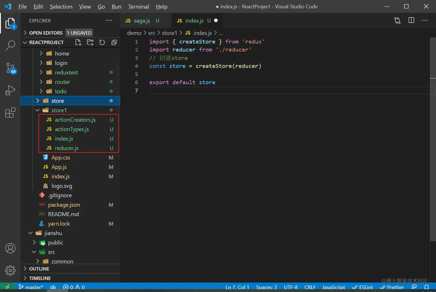Open reducer.js in the store1 folder
The height and width of the screenshot is (292, 436).
[x=67, y=148]
